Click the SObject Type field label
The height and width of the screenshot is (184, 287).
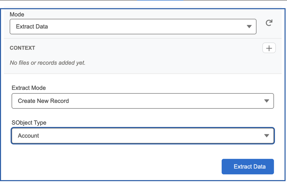pos(29,122)
